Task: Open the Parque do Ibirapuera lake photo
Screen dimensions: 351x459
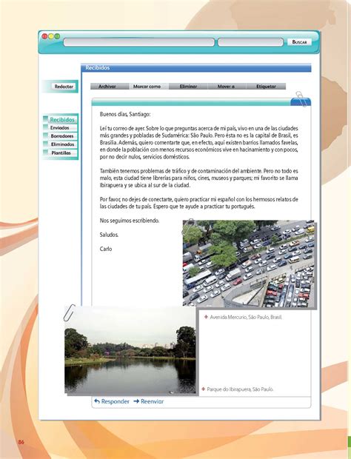Action: [130, 350]
